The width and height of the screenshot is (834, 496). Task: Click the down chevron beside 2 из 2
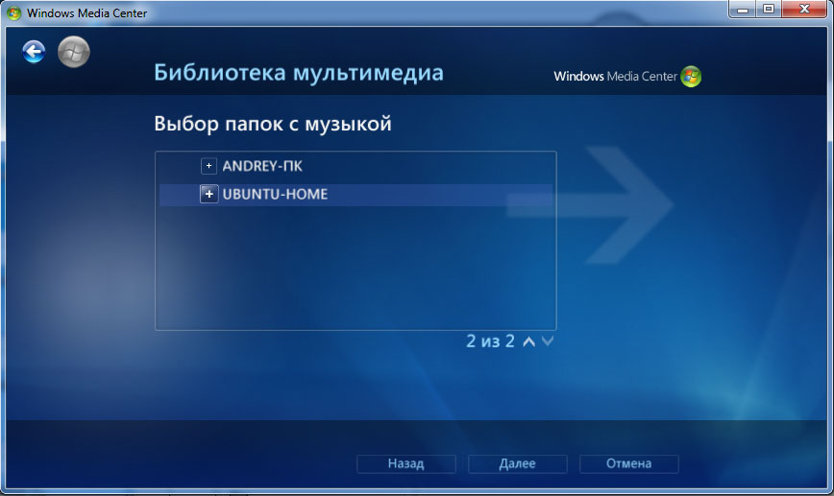[x=548, y=341]
